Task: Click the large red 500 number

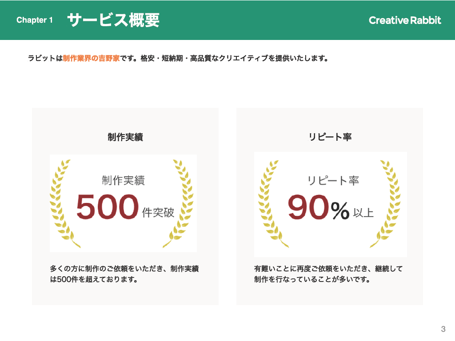Action: pos(107,207)
